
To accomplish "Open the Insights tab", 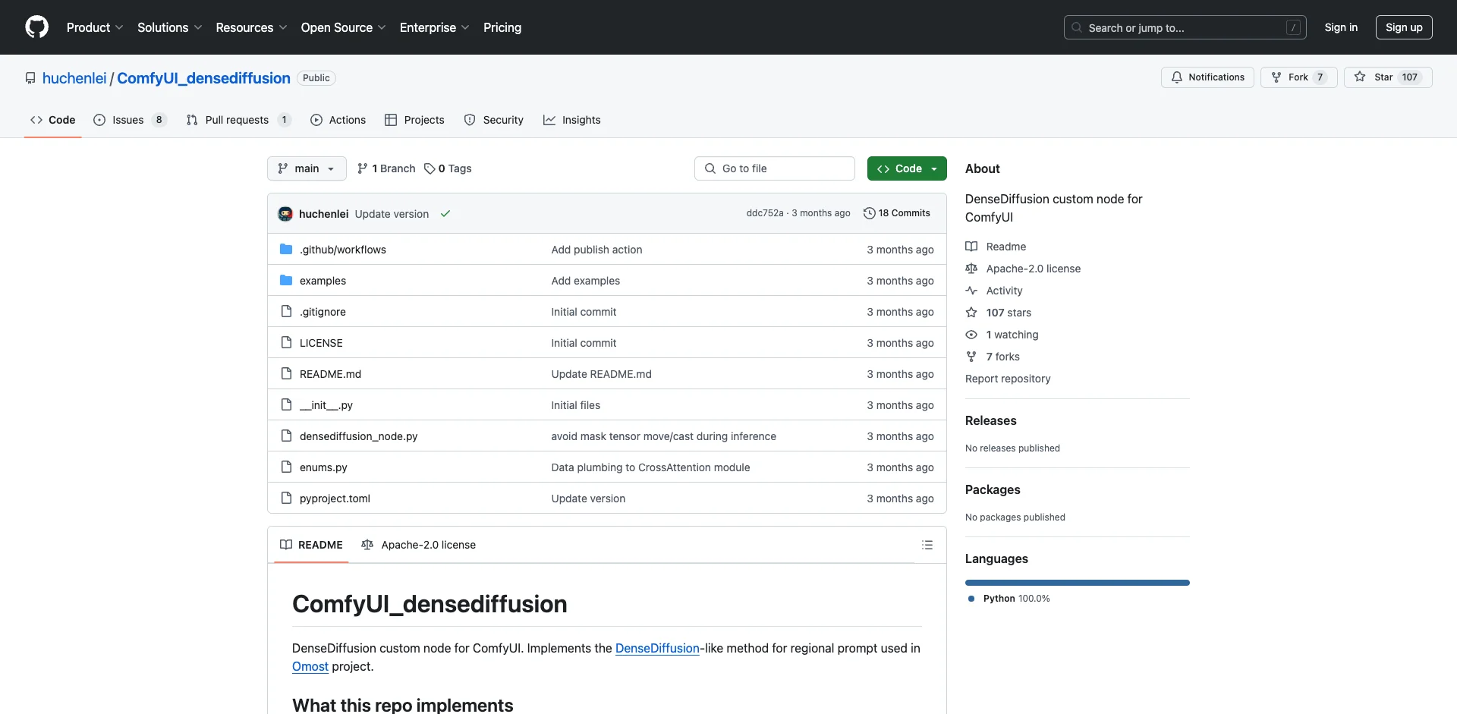I will 571,120.
